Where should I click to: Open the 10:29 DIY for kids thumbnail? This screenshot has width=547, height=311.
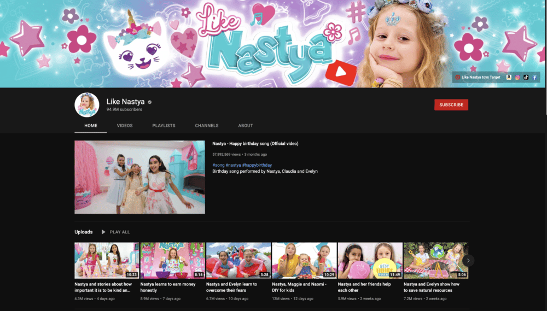[x=304, y=261]
